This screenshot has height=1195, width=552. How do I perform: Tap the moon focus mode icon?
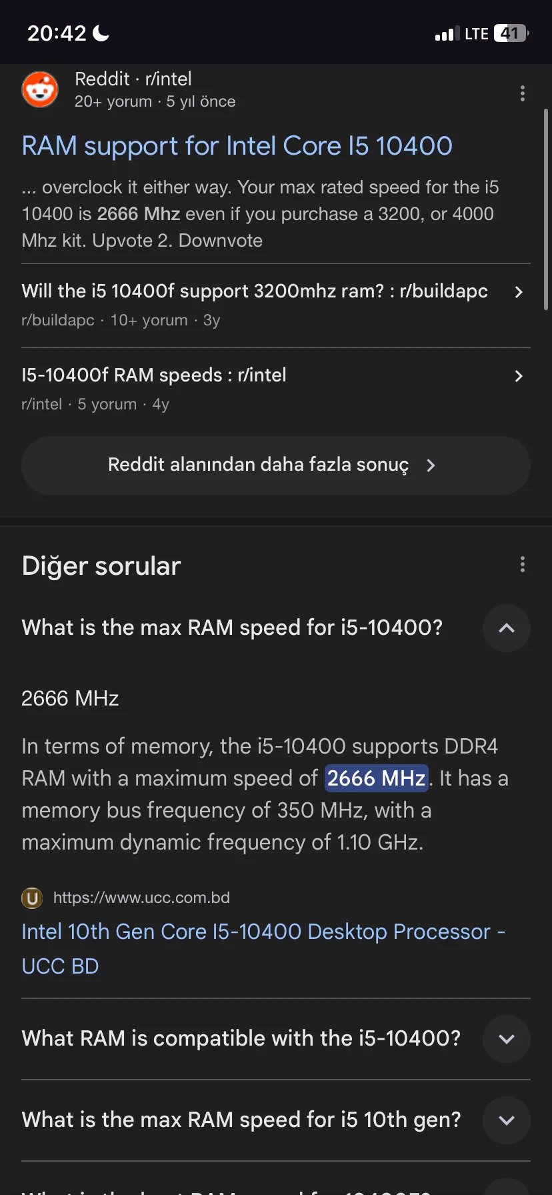101,33
